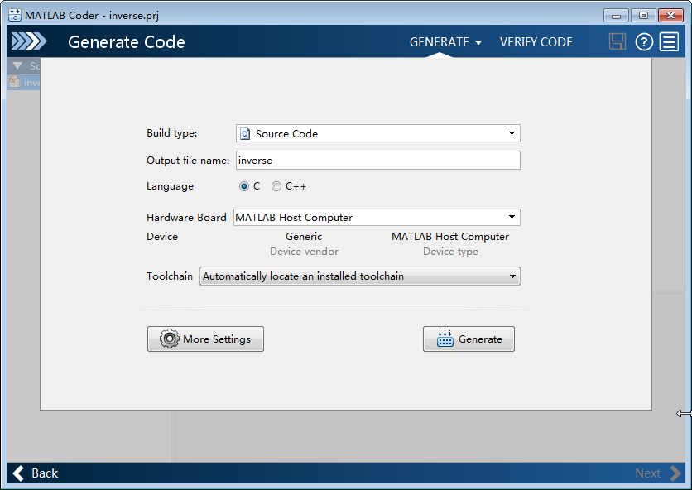Click the workflow steps chevron icon
Image resolution: width=692 pixels, height=490 pixels.
[29, 41]
